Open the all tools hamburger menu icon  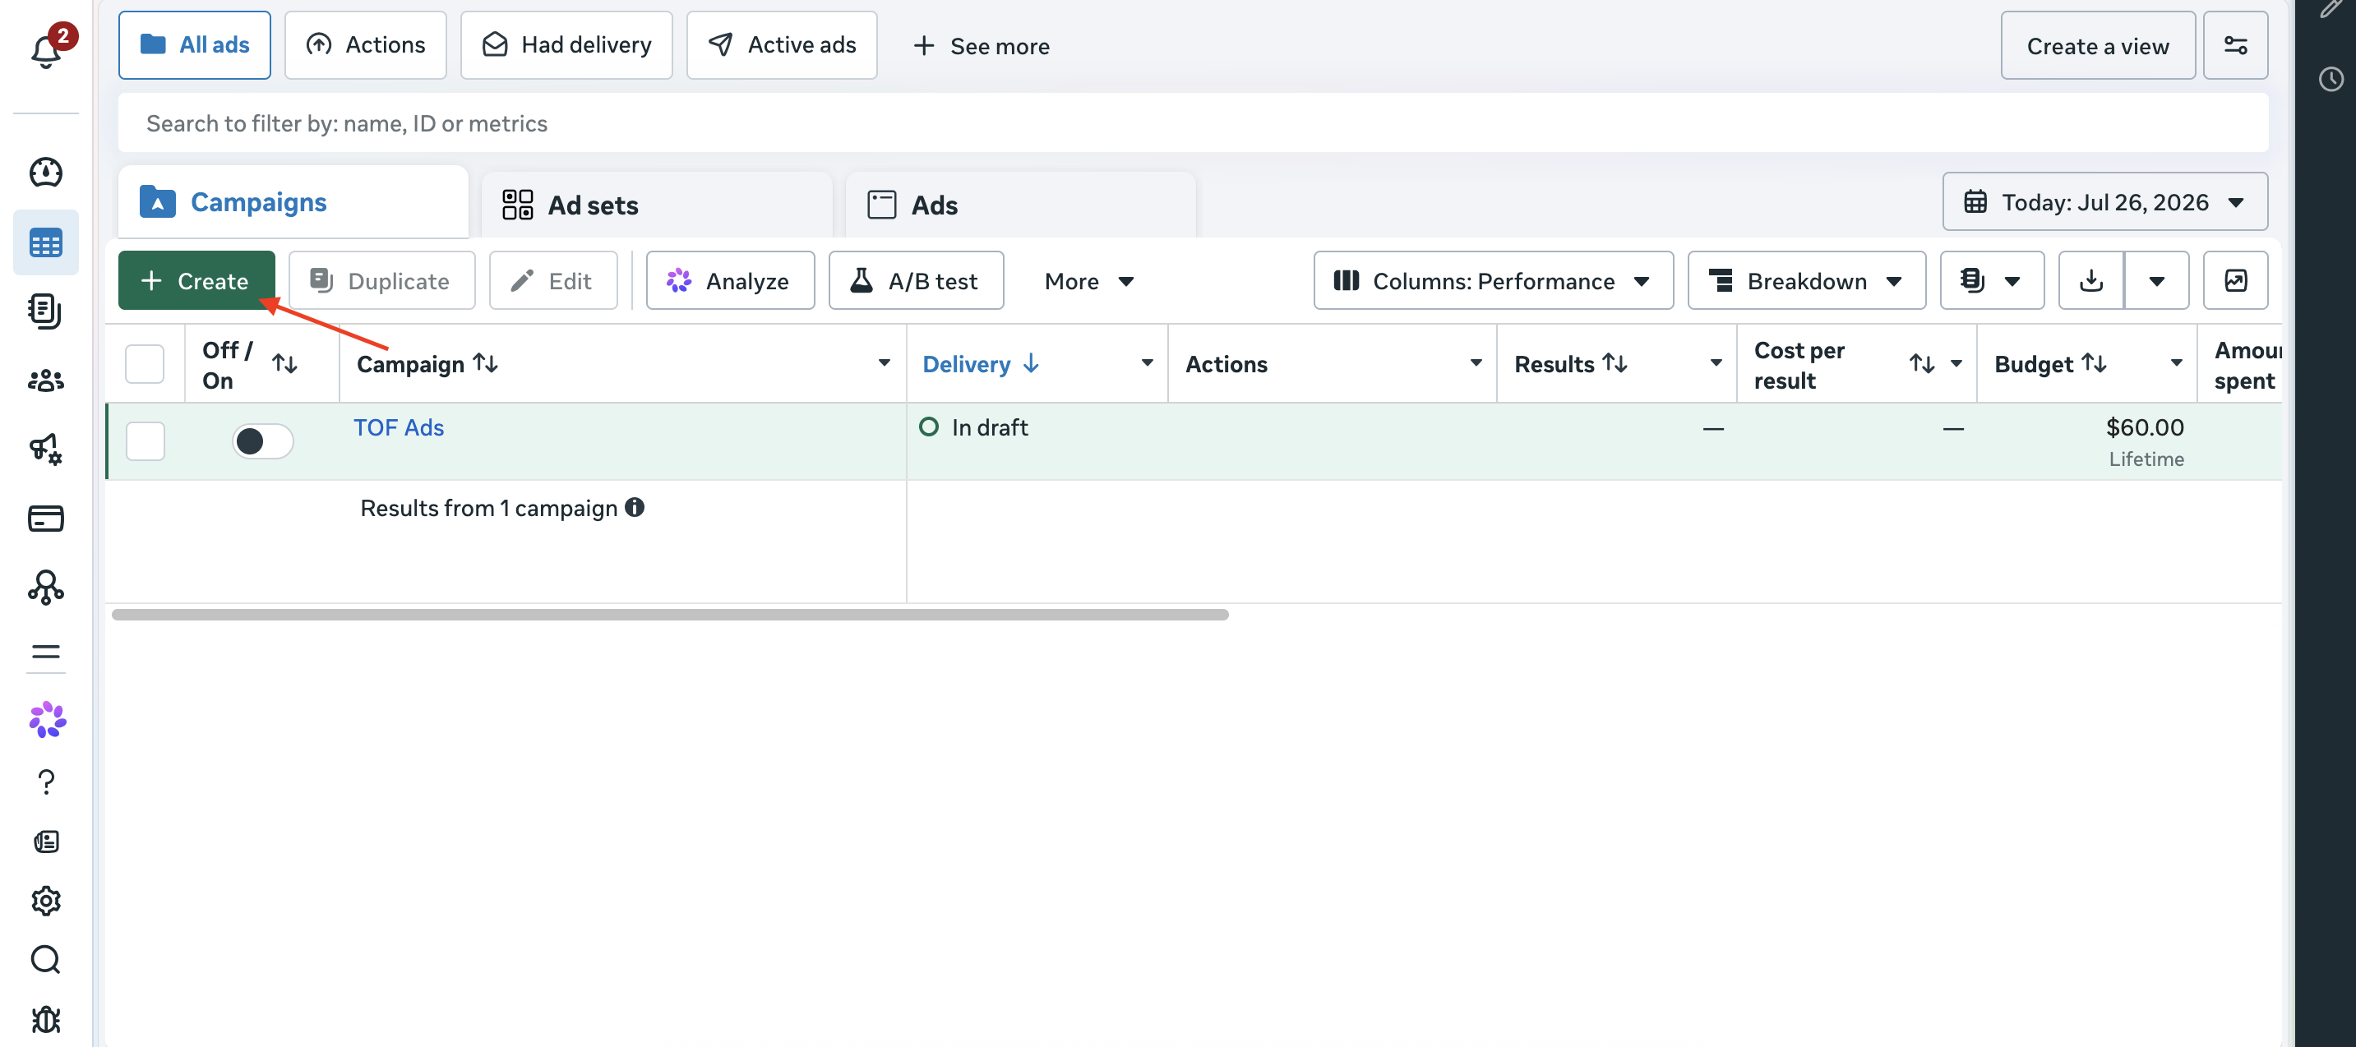(46, 652)
